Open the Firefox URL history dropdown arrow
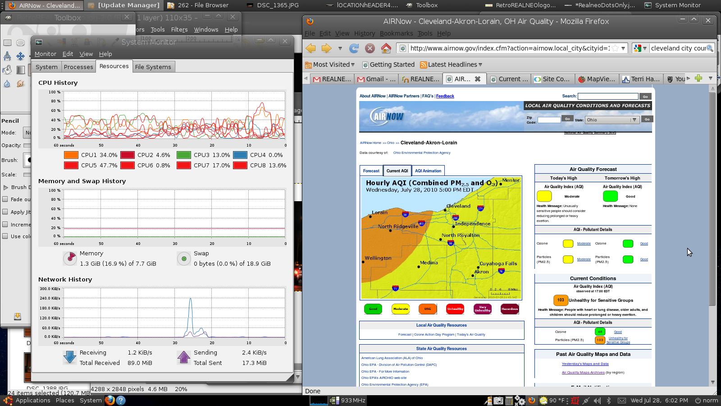 pos(623,48)
